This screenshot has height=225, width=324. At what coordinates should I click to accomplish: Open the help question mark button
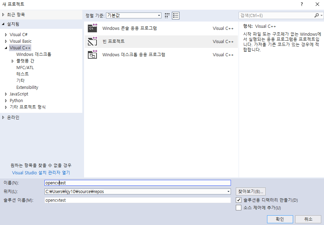coord(302,4)
